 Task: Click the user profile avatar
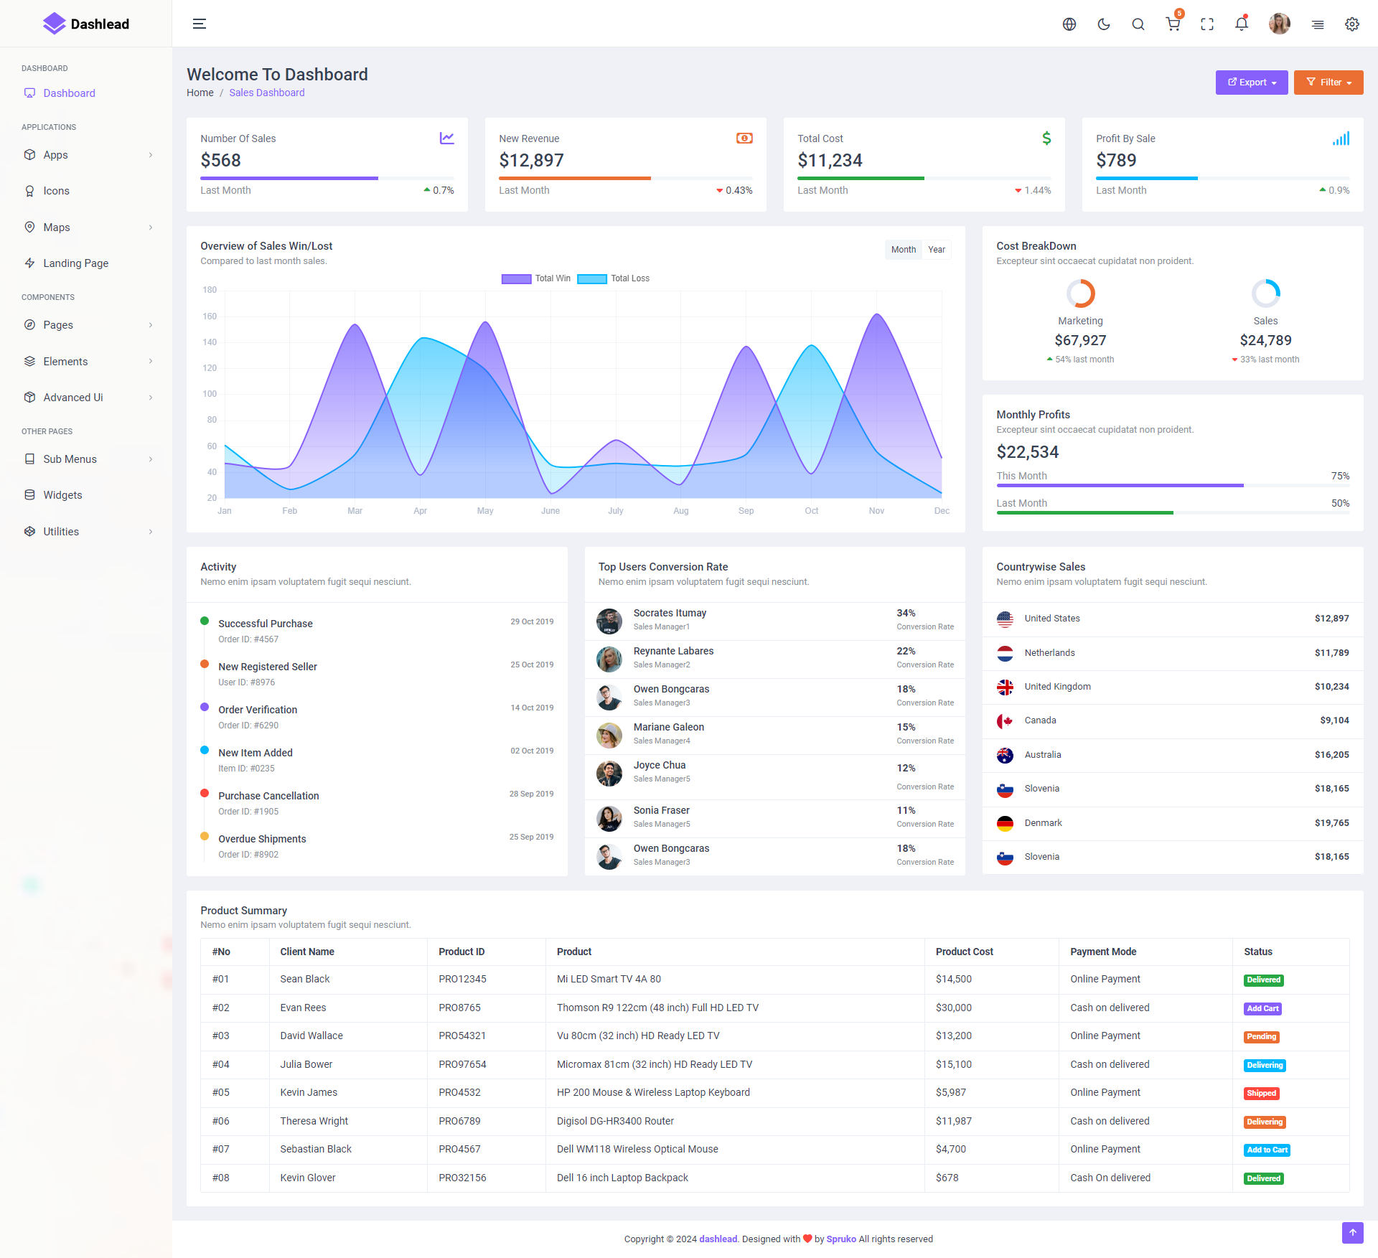click(x=1279, y=24)
